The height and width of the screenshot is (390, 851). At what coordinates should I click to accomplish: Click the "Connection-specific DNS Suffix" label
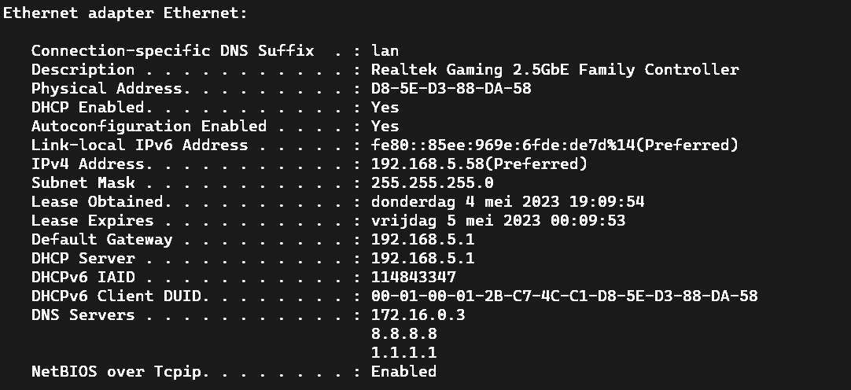tap(172, 50)
